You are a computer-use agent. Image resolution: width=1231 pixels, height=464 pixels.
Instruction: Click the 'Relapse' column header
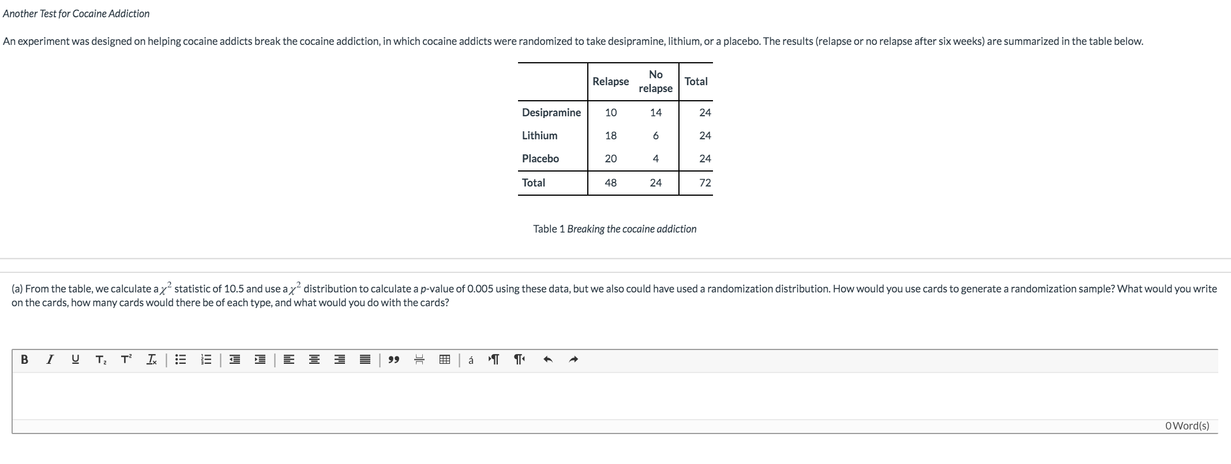coord(611,82)
